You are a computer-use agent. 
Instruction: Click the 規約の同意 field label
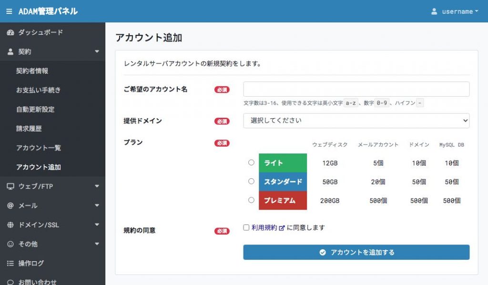(x=140, y=231)
